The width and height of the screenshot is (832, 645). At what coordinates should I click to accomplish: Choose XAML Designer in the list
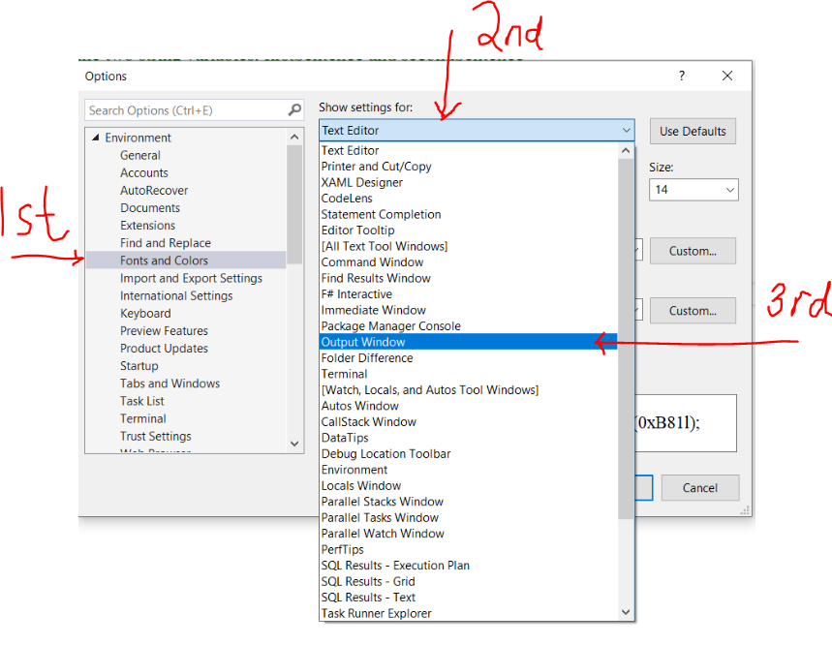click(469, 182)
